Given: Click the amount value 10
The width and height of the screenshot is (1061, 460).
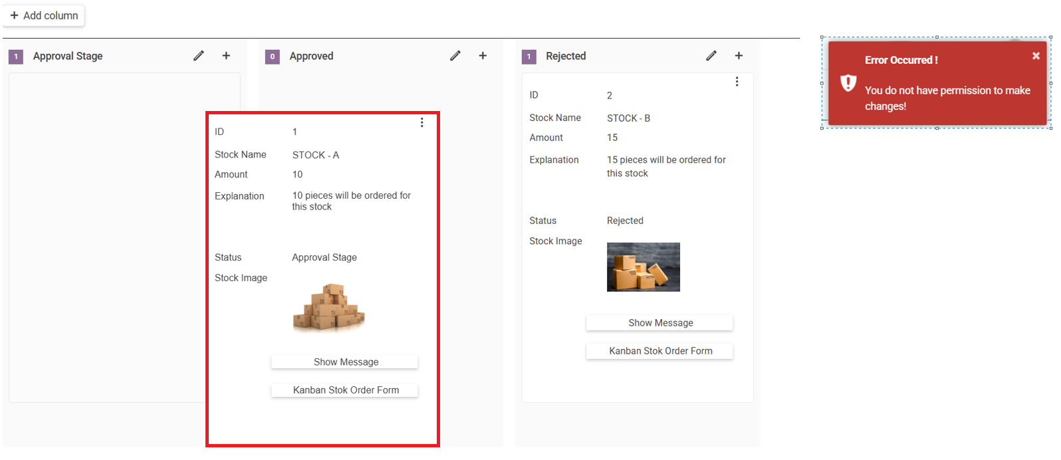Looking at the screenshot, I should (x=297, y=174).
